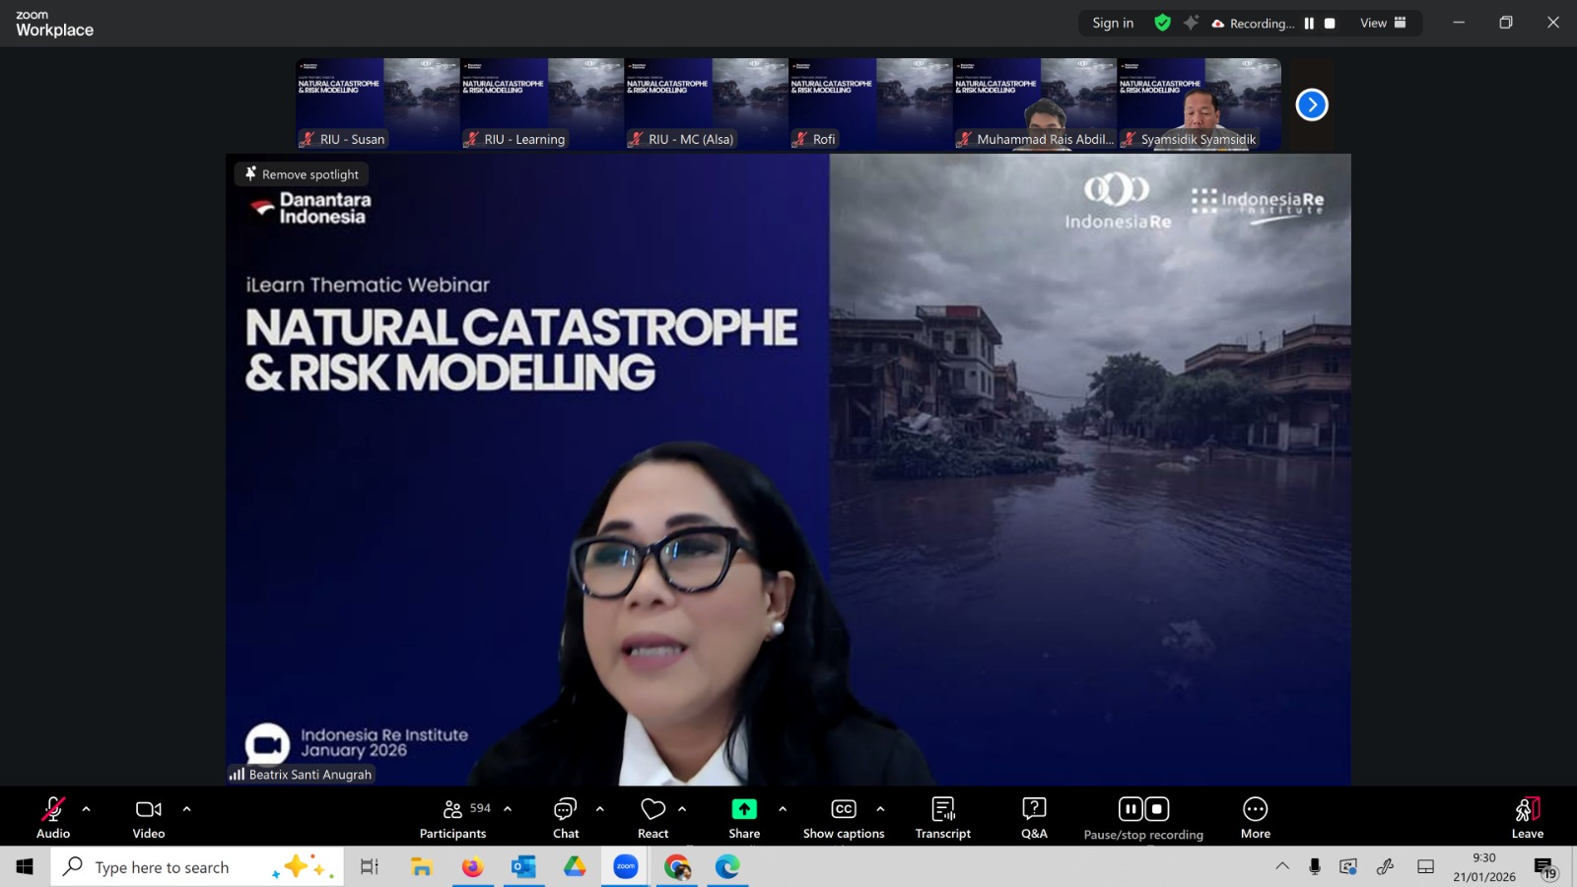Start screen Share
The height and width of the screenshot is (887, 1577).
[x=744, y=817]
